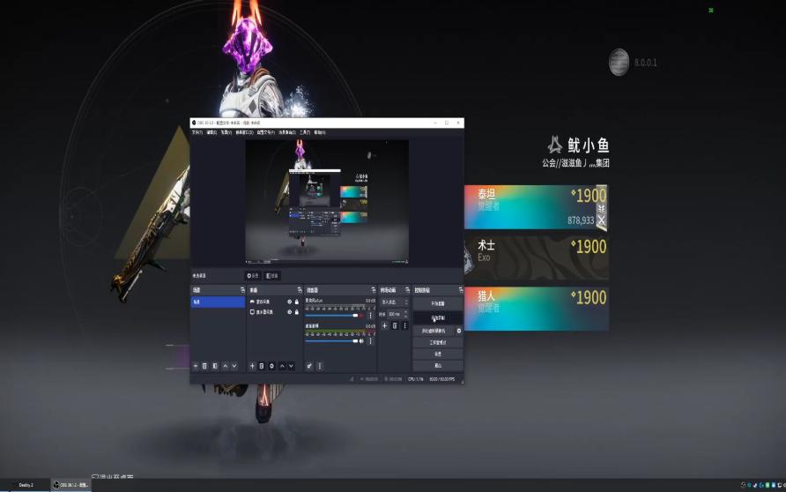Pop out the Scenes dock panel

[242, 290]
